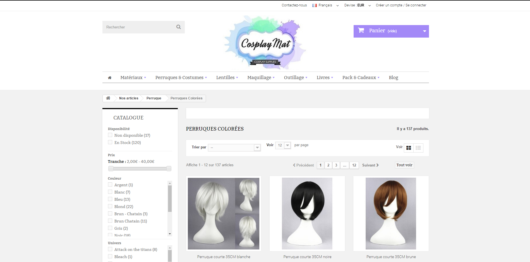The width and height of the screenshot is (530, 262).
Task: Go to the Suivant page
Action: tap(370, 165)
